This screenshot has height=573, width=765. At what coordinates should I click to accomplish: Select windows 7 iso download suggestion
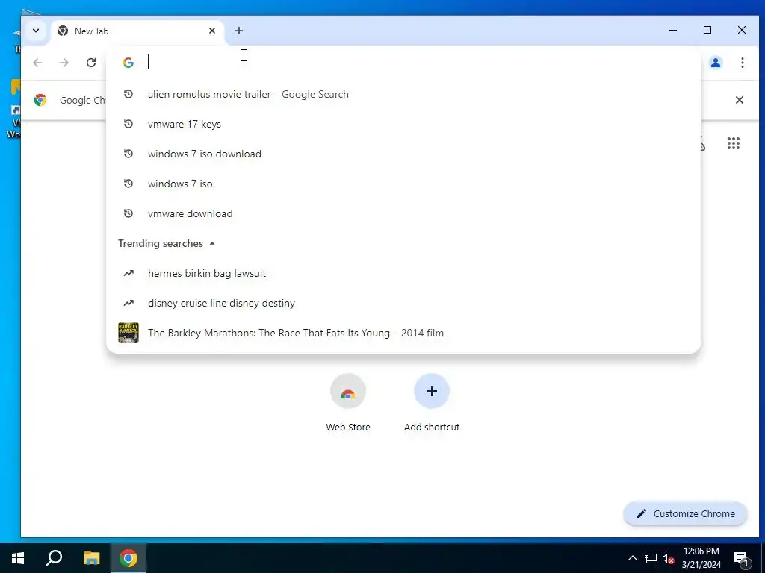tap(403, 154)
